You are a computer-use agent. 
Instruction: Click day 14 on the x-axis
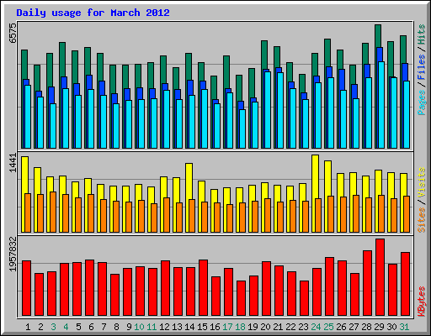(189, 327)
